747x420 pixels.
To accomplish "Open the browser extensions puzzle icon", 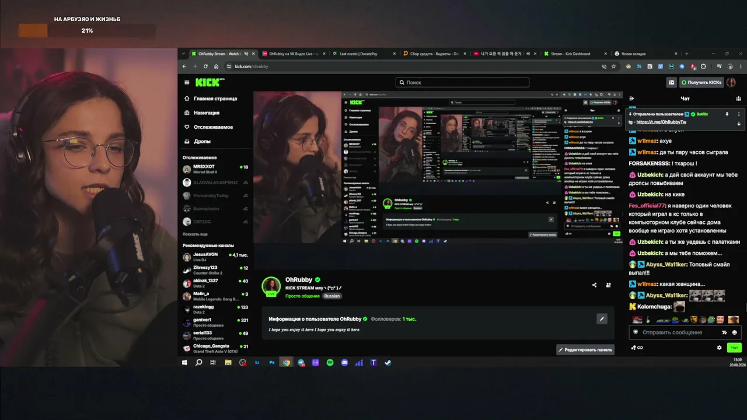I will click(704, 66).
